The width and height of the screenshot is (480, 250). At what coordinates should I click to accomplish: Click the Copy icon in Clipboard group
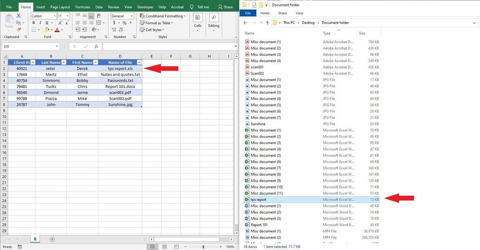pos(18,23)
